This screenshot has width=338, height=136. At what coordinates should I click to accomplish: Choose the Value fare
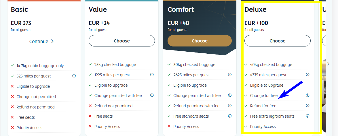tap(122, 41)
